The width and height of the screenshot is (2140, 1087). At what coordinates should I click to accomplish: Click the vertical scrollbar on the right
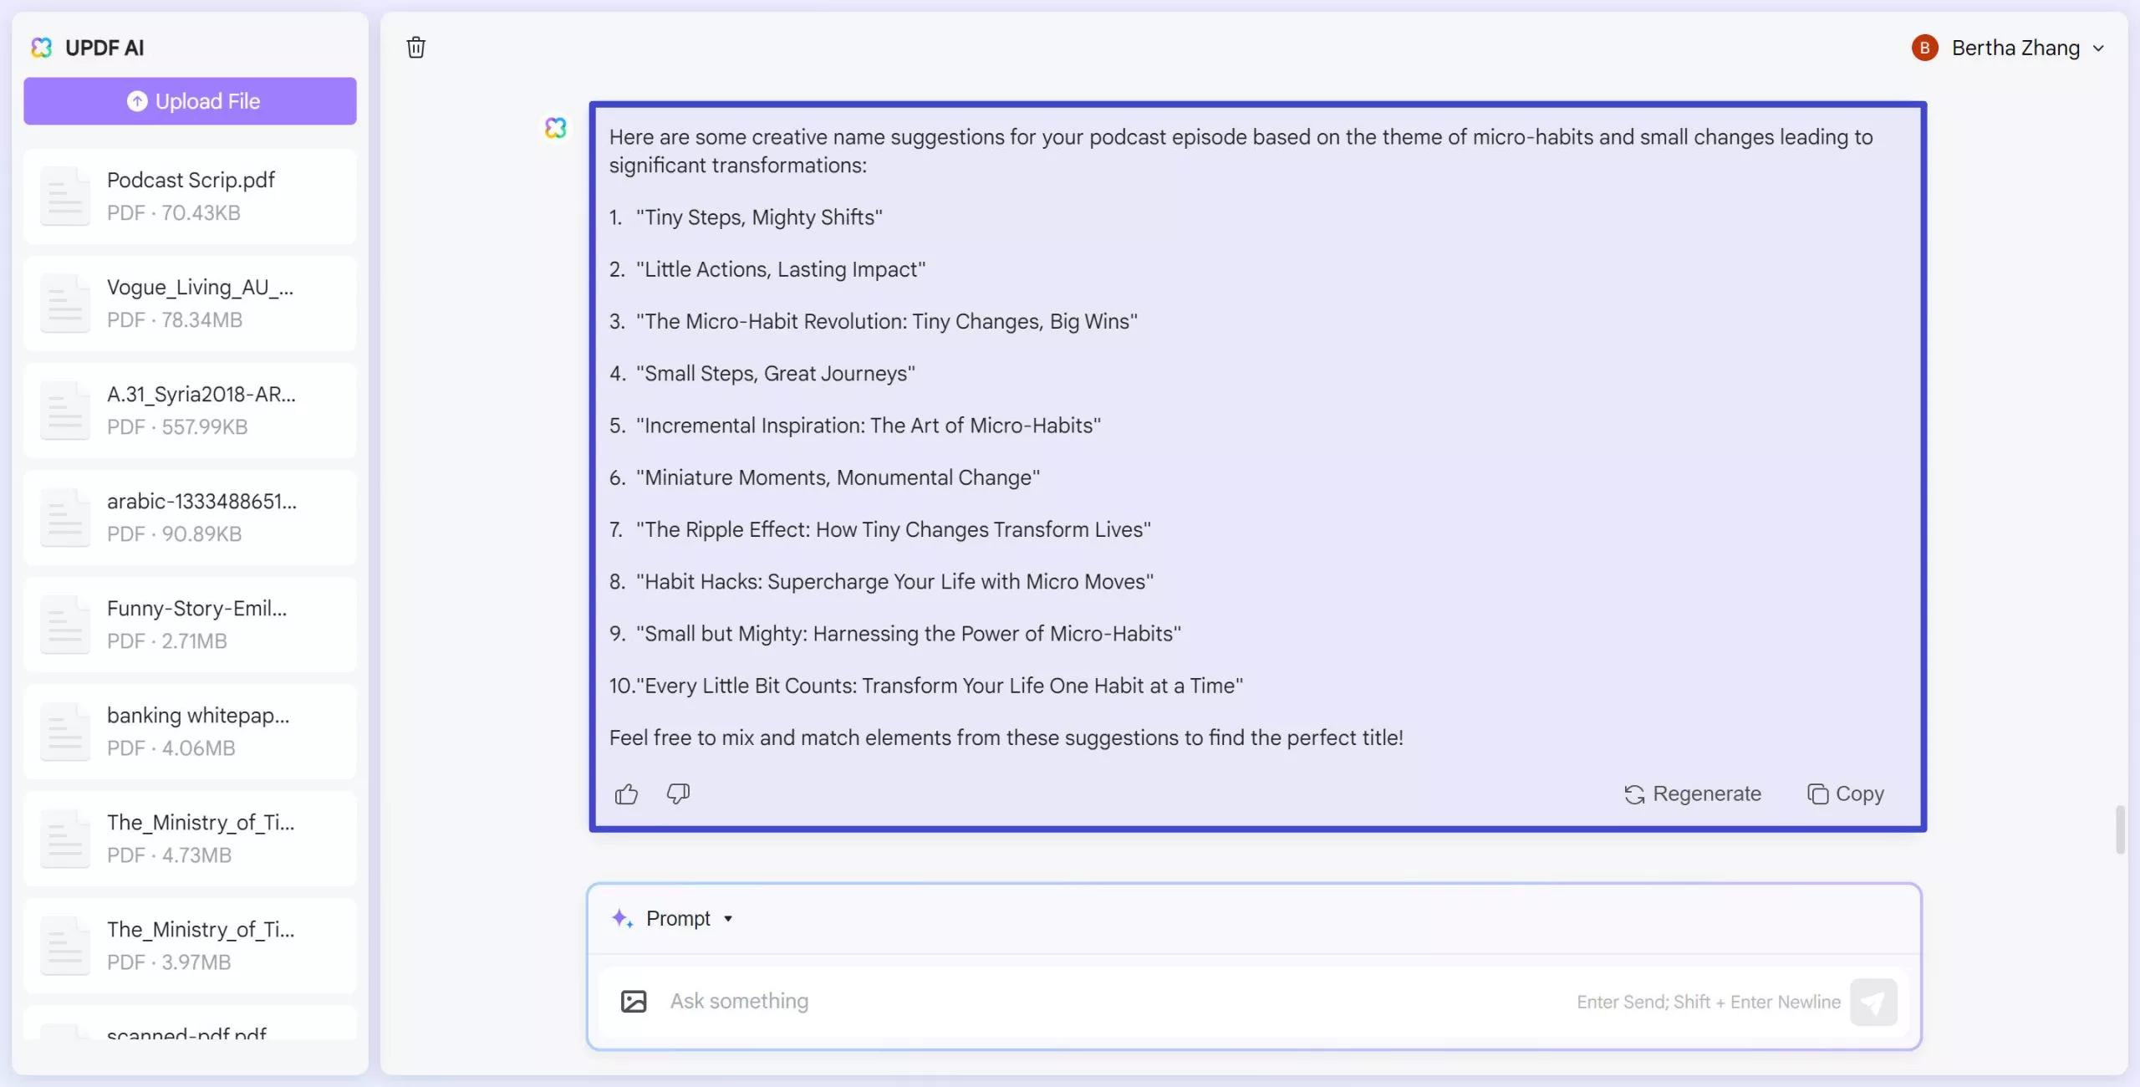point(2121,829)
